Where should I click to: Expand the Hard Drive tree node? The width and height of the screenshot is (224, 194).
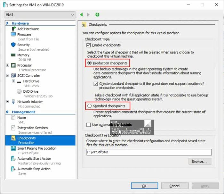point(13,81)
